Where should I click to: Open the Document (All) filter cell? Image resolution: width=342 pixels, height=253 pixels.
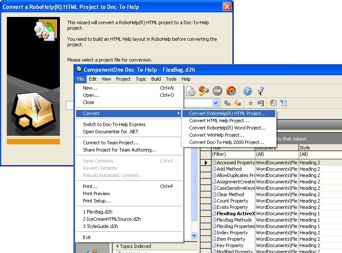pyautogui.click(x=277, y=154)
